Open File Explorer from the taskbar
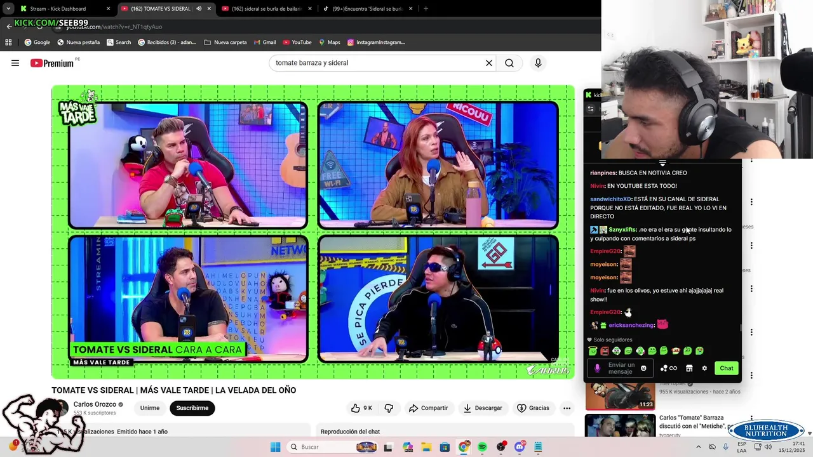Screen dimensions: 813x457 point(426,447)
